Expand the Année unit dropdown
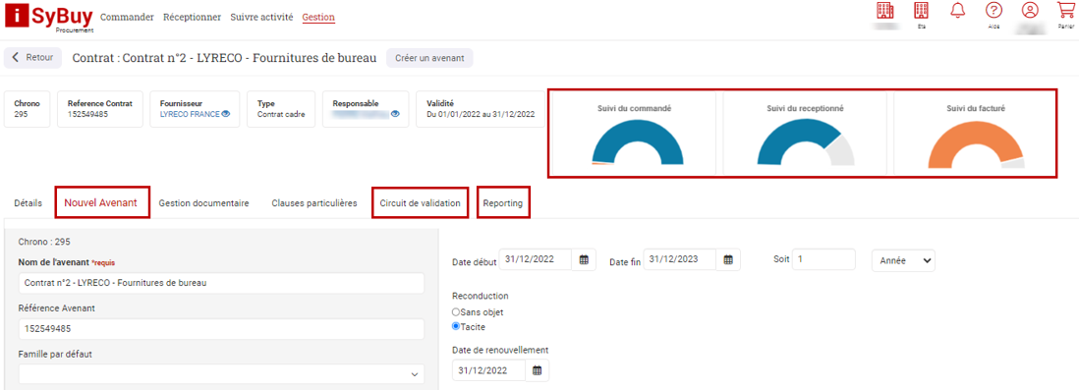This screenshot has width=1079, height=390. point(903,260)
